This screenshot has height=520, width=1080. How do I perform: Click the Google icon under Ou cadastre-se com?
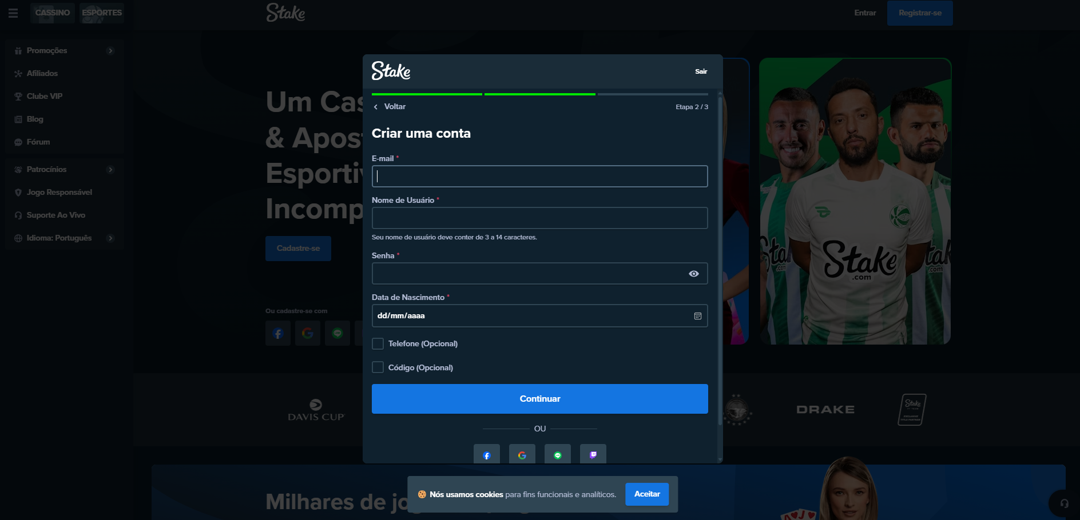(308, 333)
